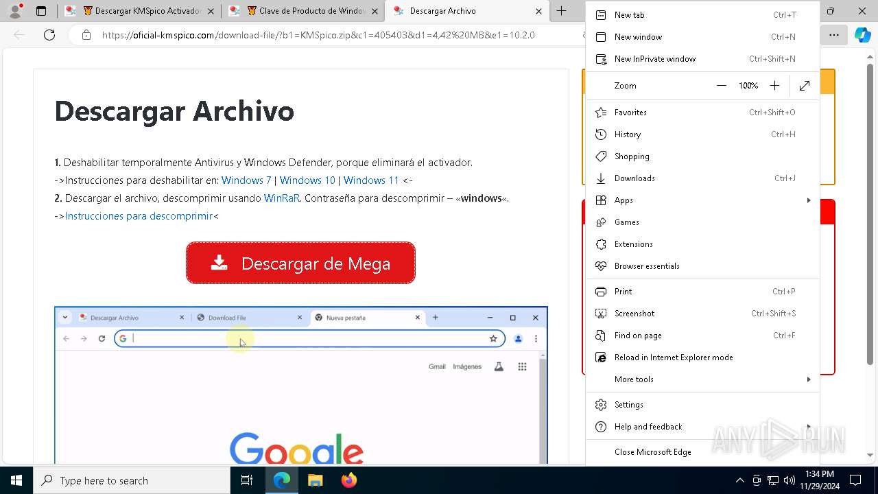The image size is (878, 494).
Task: Open the Copilot sidebar icon
Action: pos(862,35)
